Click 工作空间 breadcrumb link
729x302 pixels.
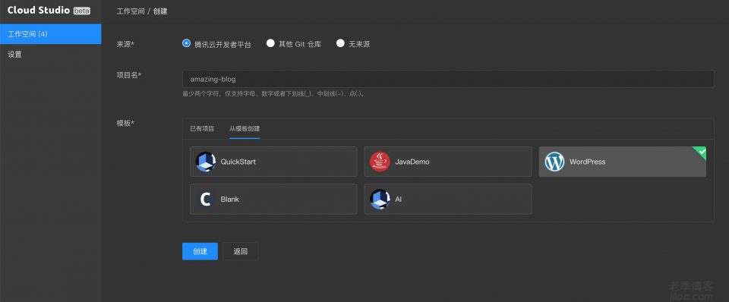click(130, 11)
